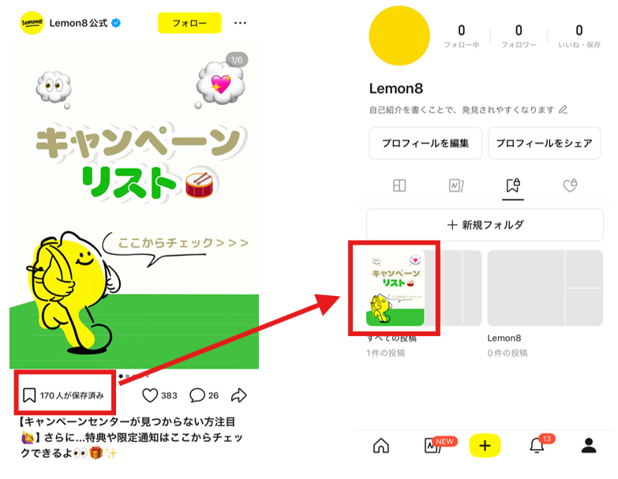Screen dimensions: 618x479
Task: Switch to the liked posts heart tab
Action: 570,185
